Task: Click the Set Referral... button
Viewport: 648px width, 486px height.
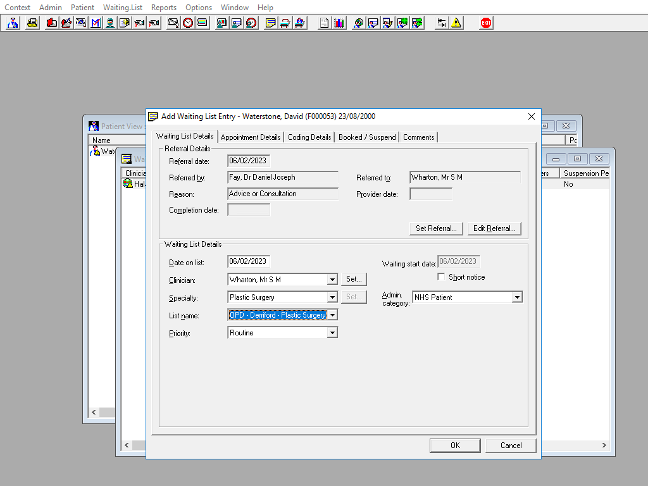Action: point(436,228)
